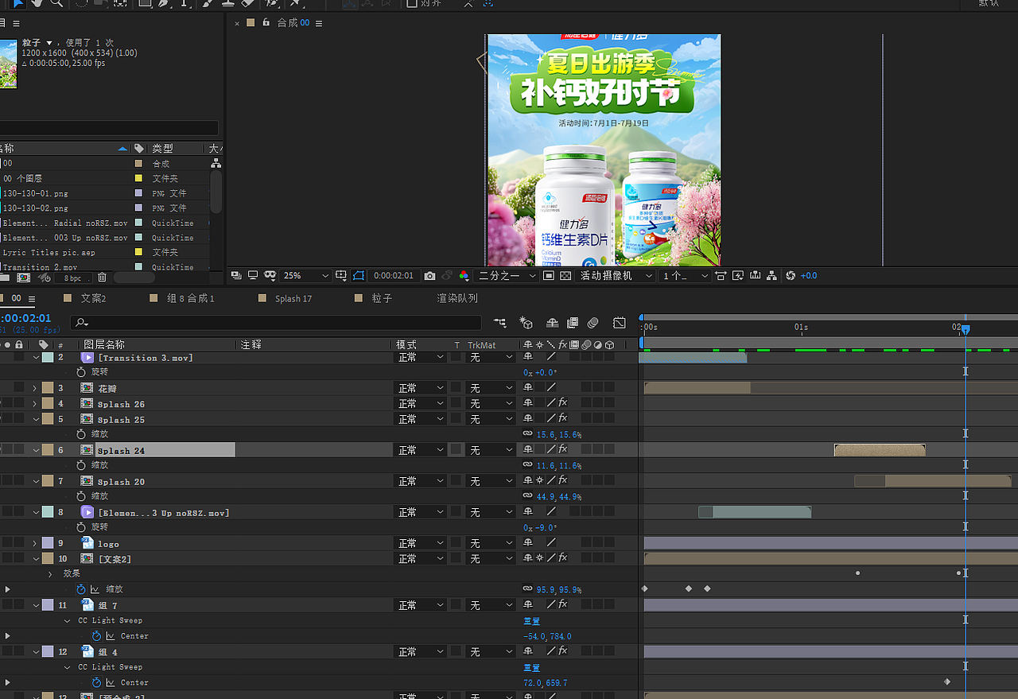The width and height of the screenshot is (1018, 699).
Task: Click the timeline layer search field
Action: (275, 323)
